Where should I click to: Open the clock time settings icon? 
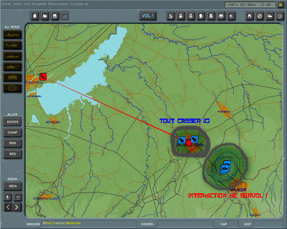(x=280, y=16)
